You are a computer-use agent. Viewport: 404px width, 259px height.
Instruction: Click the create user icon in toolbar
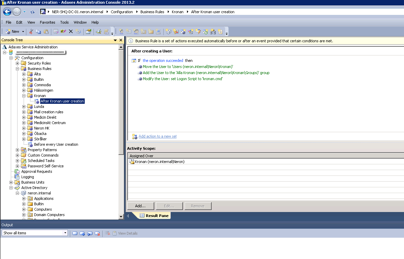pyautogui.click(x=122, y=31)
